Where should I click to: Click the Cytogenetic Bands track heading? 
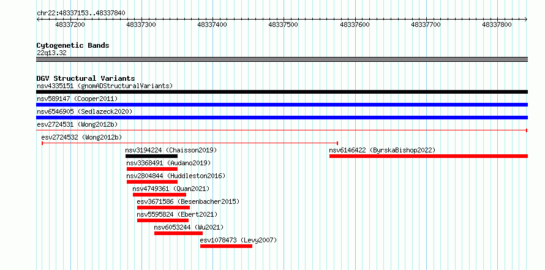[73, 45]
